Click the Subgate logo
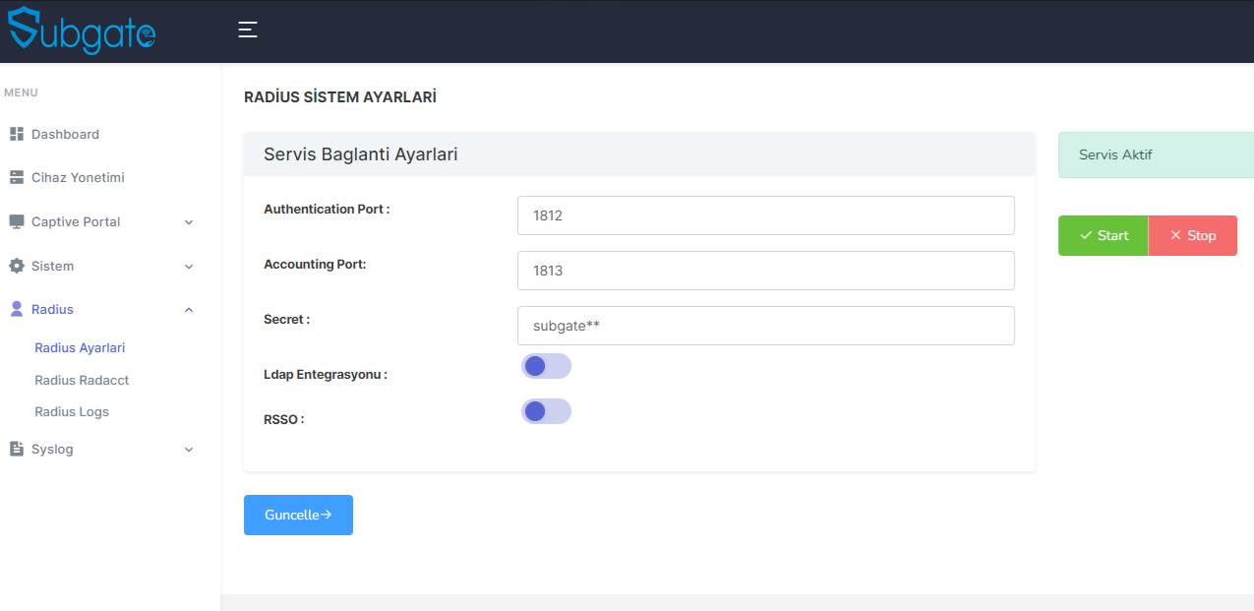This screenshot has width=1254, height=611. [82, 31]
